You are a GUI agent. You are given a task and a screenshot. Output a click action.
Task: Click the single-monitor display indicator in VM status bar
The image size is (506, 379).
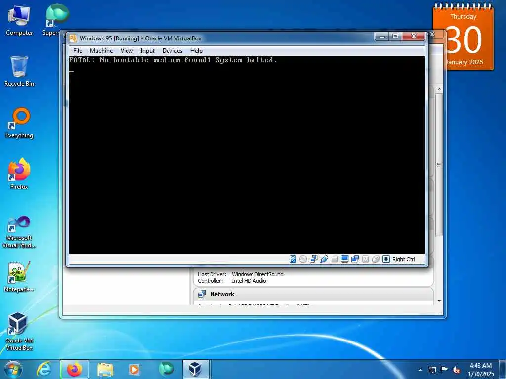(344, 259)
